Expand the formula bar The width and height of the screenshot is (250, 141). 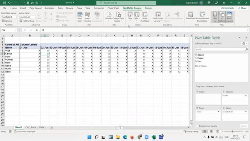click(248, 30)
